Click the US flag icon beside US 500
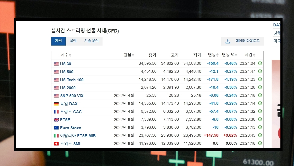This screenshot has width=294, height=166. [x=56, y=71]
